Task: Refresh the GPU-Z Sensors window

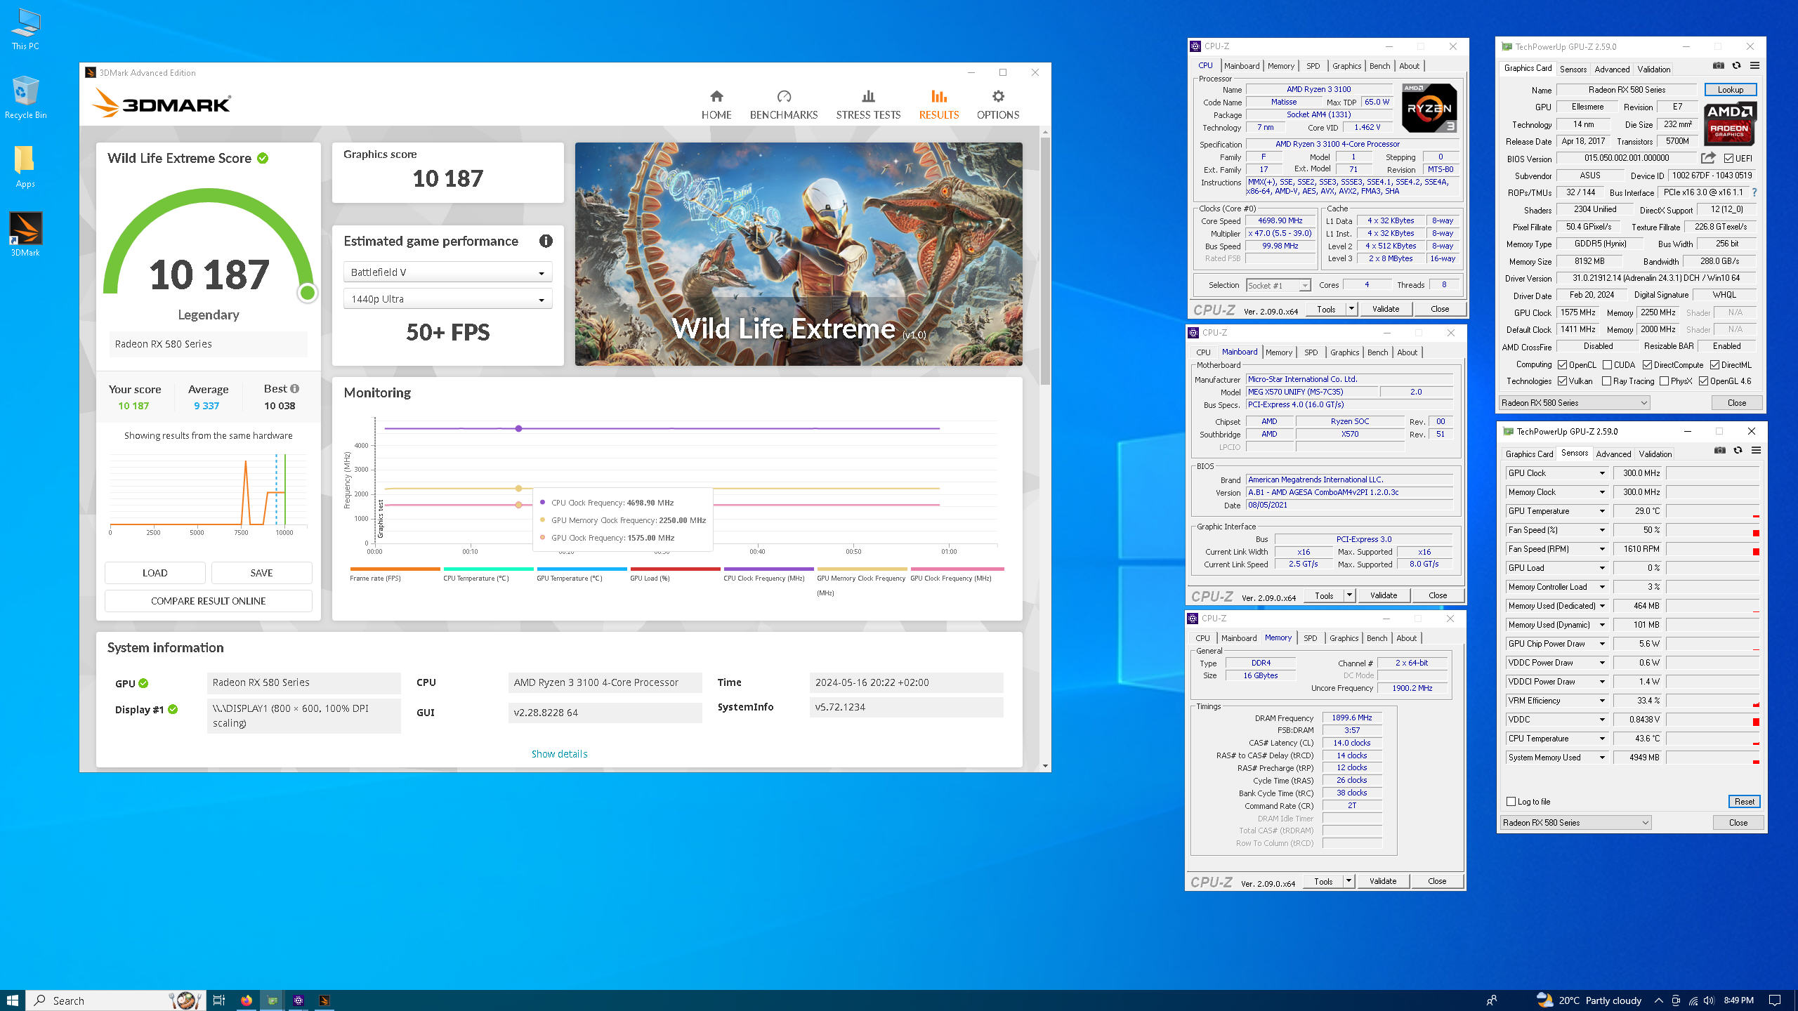Action: (x=1738, y=450)
